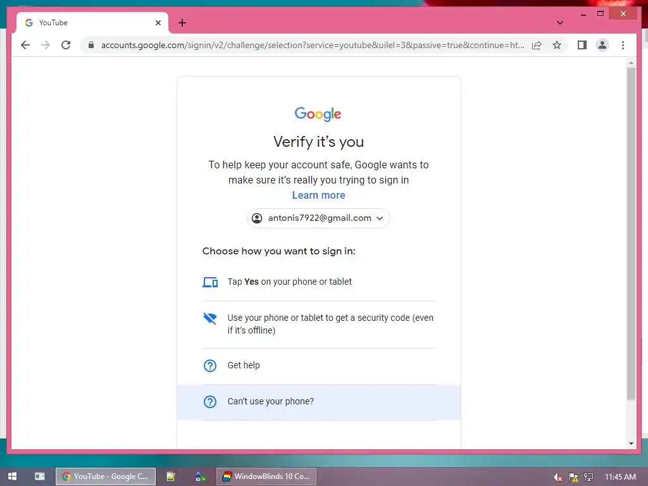Click the Verify it's you heading
Screen dimensions: 648x486
(x=319, y=142)
